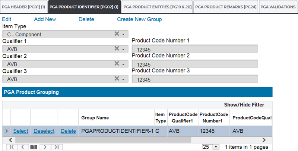Screen dimensions: 298x151
Task: Clear Qualifier 2 value with X icon
Action: tap(117, 64)
